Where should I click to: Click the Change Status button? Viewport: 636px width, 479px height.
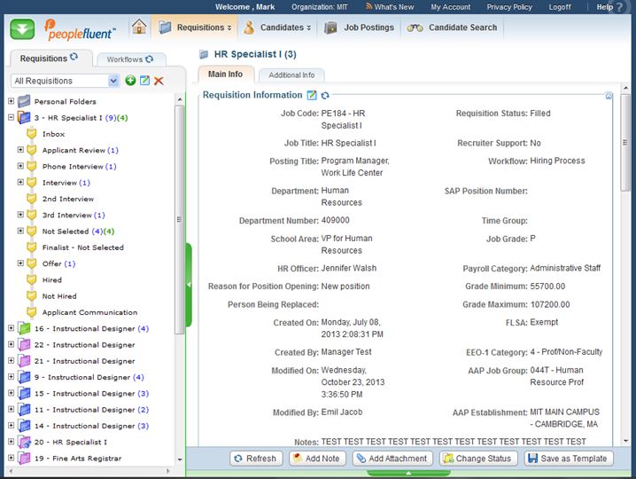tap(476, 459)
